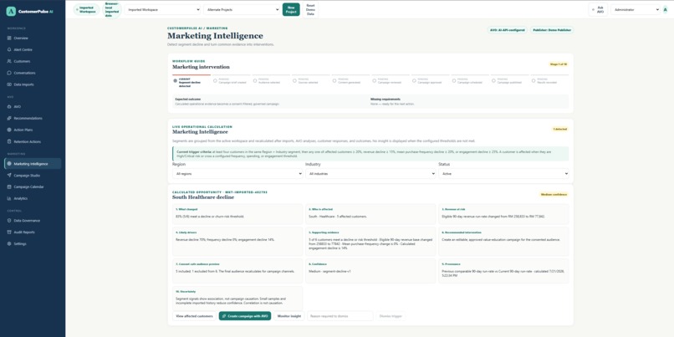Click the South Healthcare decline heading
674x337 pixels.
[203, 197]
